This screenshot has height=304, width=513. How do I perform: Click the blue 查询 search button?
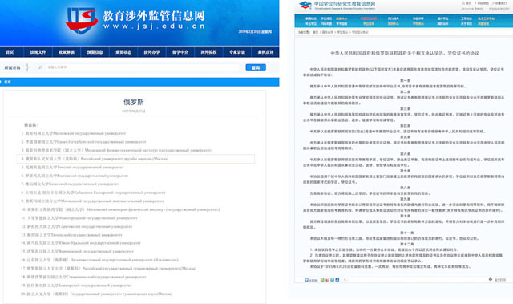coord(256,67)
